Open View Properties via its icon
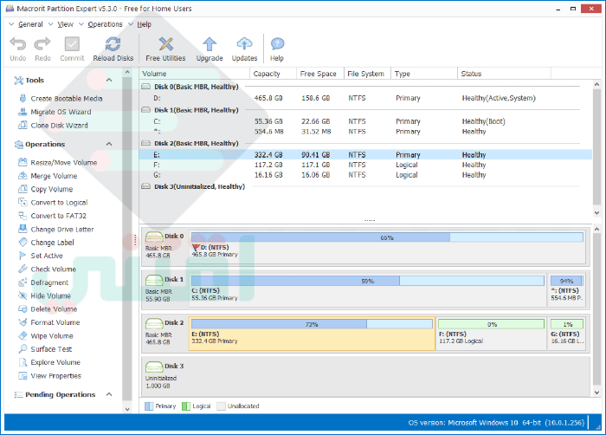Screen dimensions: 606x435 [x=23, y=376]
